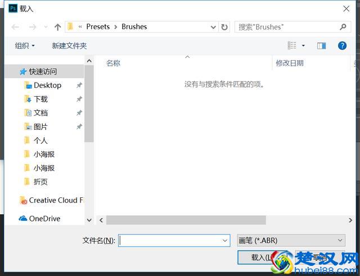Click 新建文件夹 button

[69, 46]
